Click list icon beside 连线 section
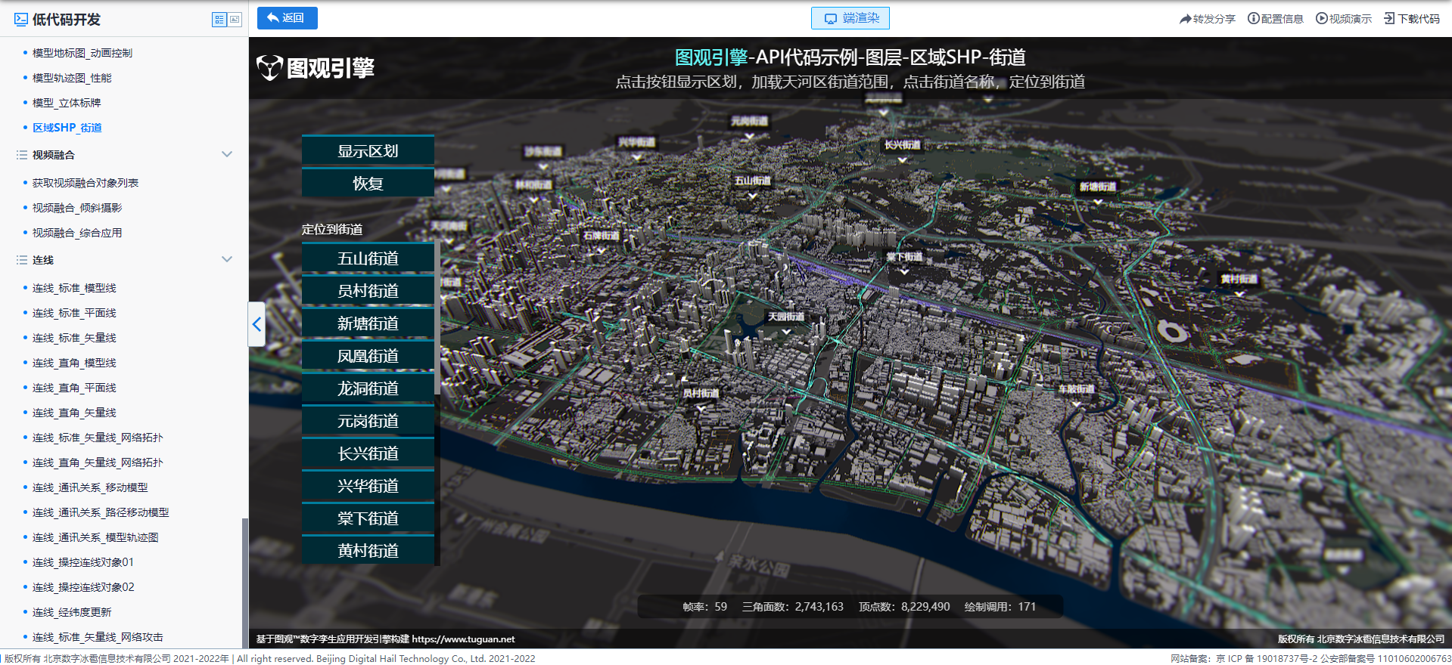The height and width of the screenshot is (665, 1452). coord(22,260)
